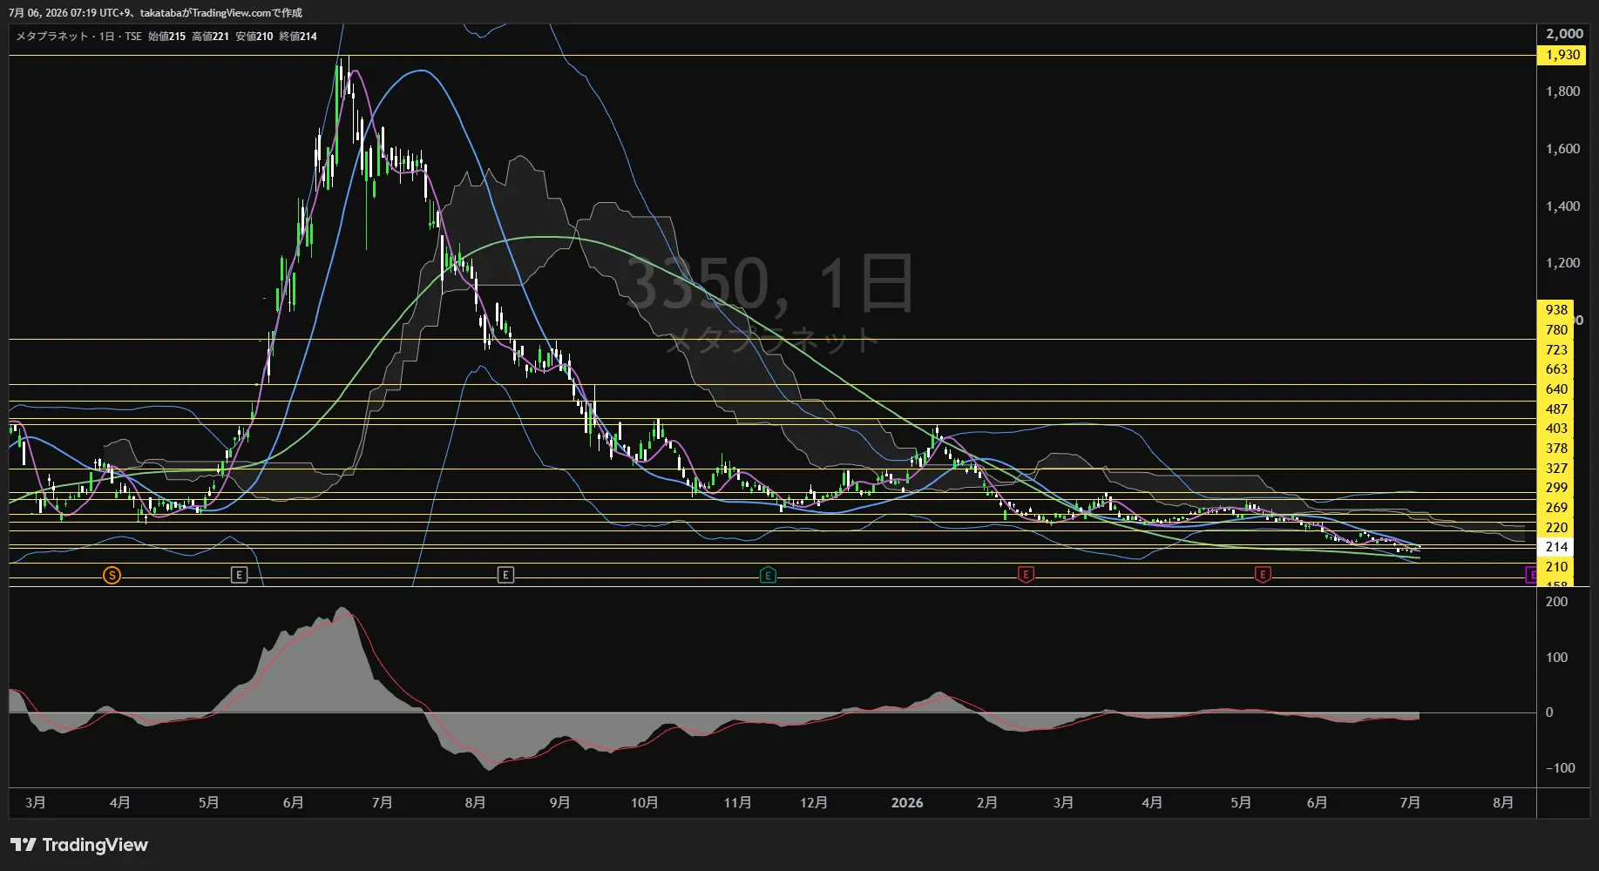Click the 487 yellow price tag

pyautogui.click(x=1556, y=409)
